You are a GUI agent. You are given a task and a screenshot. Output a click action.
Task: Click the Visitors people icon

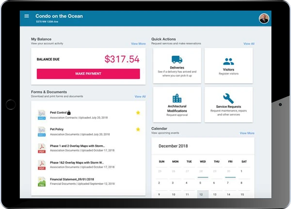(228, 61)
